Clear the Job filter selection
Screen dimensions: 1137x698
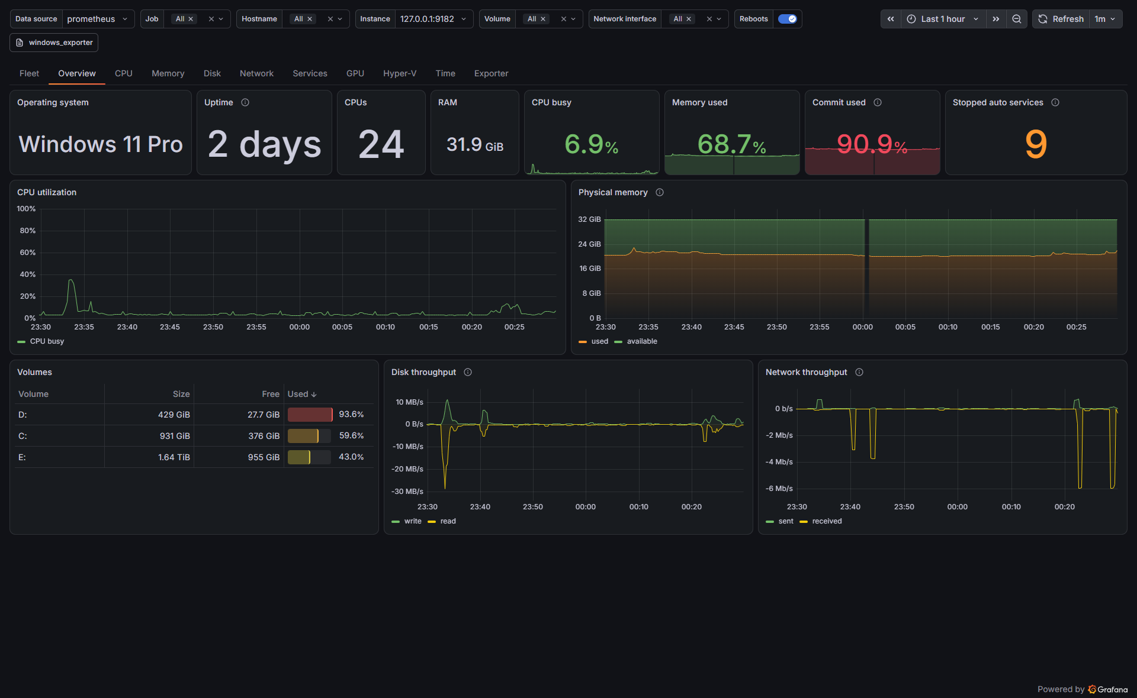point(211,19)
